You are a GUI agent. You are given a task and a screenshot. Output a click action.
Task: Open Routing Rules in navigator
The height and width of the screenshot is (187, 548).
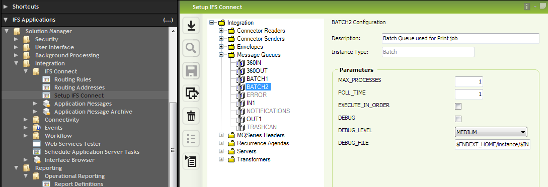(72, 79)
